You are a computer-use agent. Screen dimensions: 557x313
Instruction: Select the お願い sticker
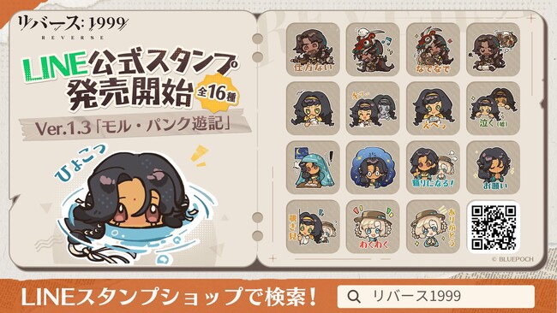click(x=493, y=168)
